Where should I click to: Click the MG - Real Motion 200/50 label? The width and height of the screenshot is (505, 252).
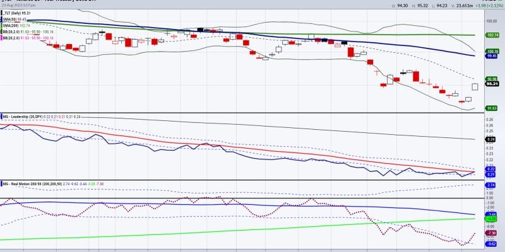(x=23, y=183)
